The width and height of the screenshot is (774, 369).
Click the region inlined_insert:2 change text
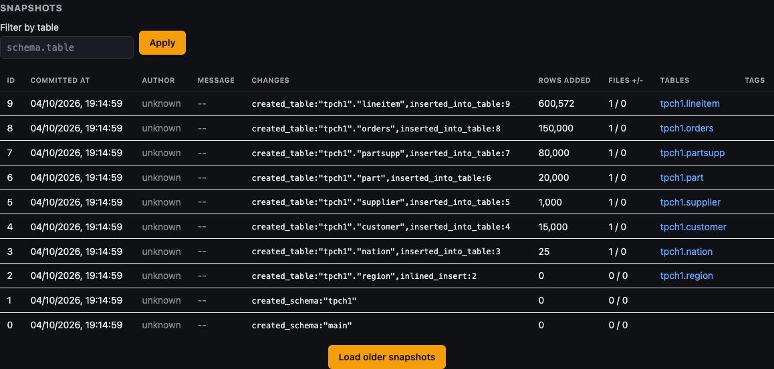click(x=364, y=276)
